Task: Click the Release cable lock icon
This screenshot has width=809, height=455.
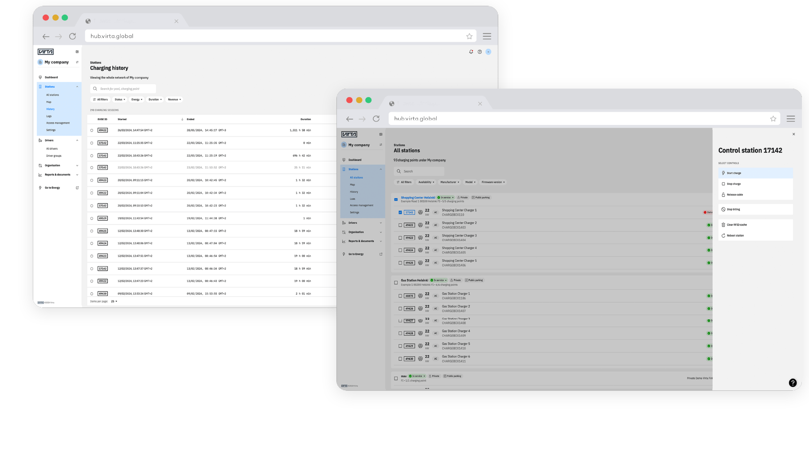Action: coord(723,195)
